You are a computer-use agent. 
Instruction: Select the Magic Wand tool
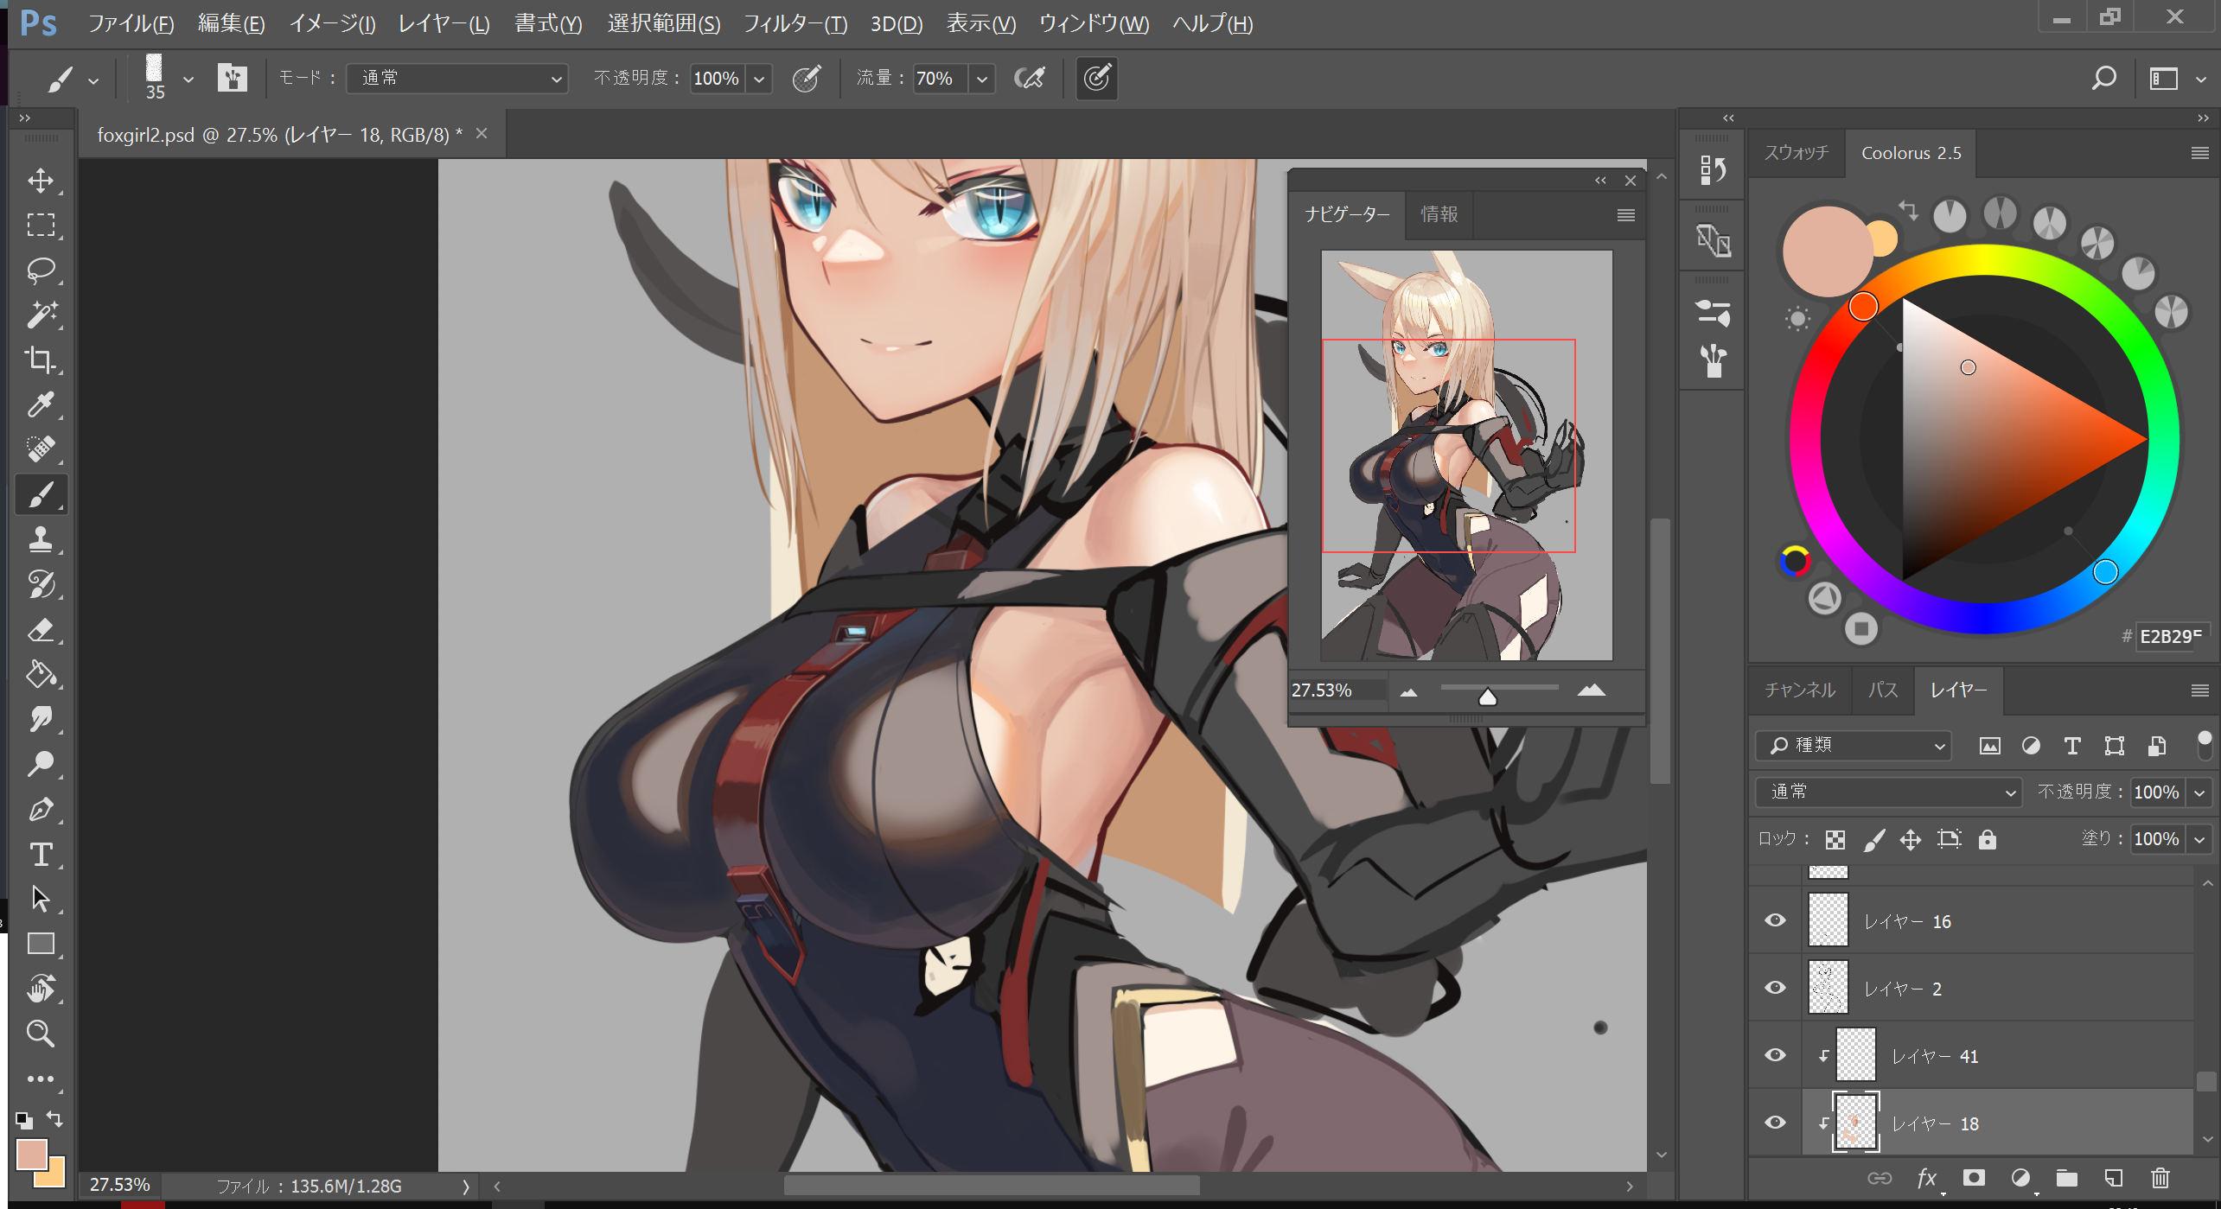(41, 315)
